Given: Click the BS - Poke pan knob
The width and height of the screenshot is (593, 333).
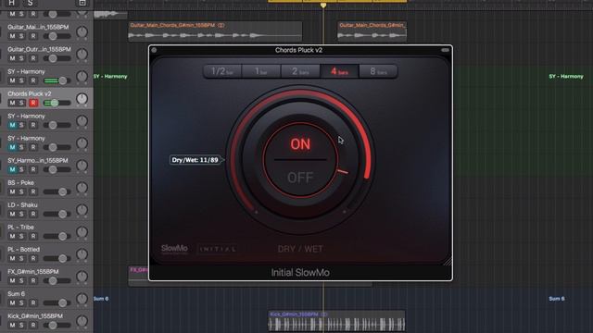Looking at the screenshot, I should pyautogui.click(x=82, y=188).
